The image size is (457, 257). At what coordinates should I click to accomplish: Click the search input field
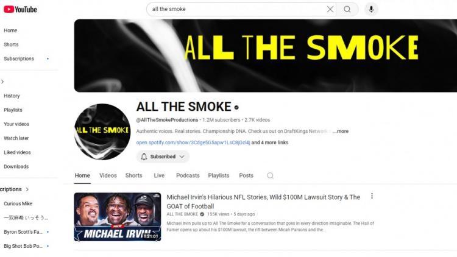(x=238, y=9)
